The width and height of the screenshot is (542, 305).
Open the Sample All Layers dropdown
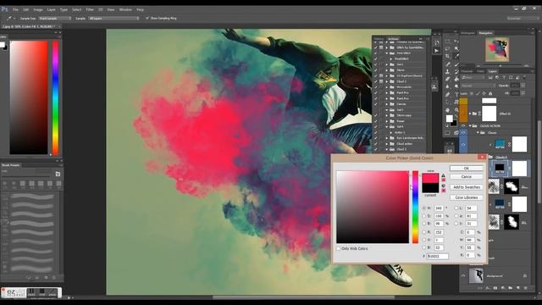coord(113,18)
